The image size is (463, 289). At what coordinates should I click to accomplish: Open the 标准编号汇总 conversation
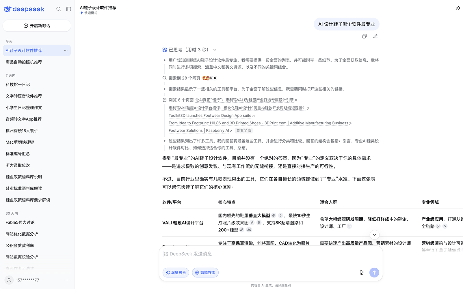pyautogui.click(x=37, y=154)
